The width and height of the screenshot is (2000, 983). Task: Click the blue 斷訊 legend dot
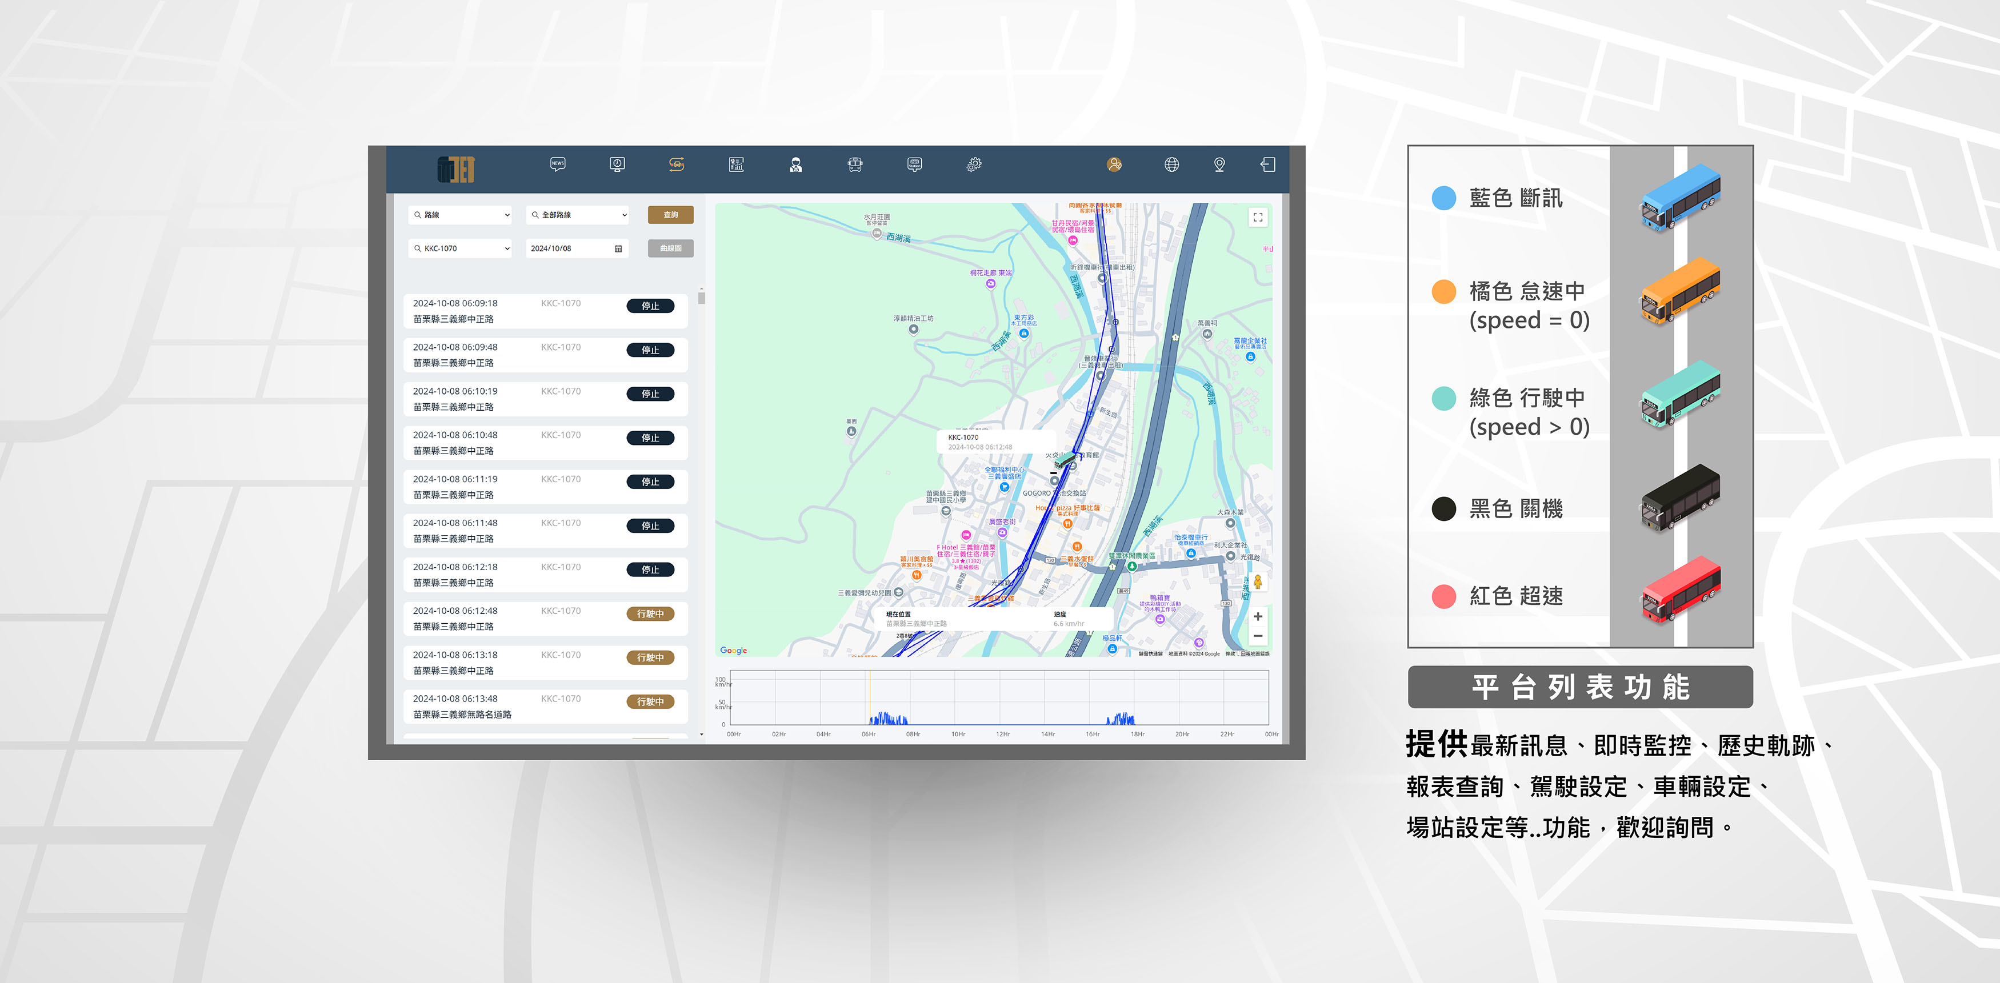tap(1443, 198)
